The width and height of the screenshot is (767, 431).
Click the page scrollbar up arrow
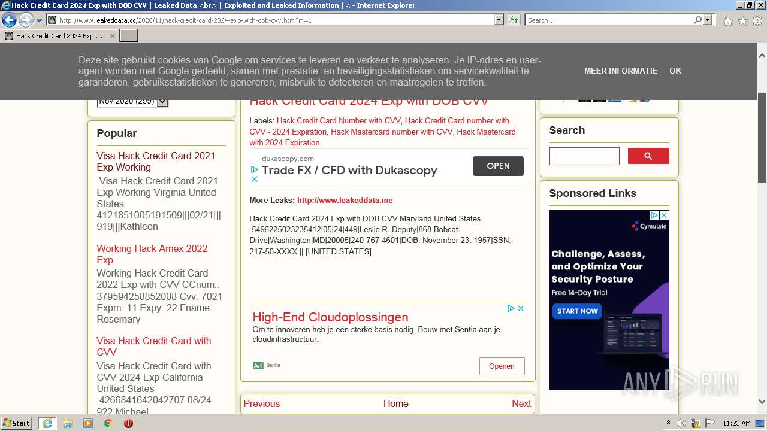tap(762, 56)
